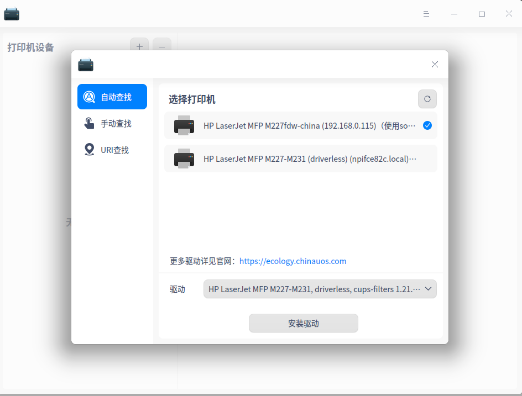Switch to the 手动查找 tab
Viewport: 522px width, 396px height.
(x=112, y=123)
